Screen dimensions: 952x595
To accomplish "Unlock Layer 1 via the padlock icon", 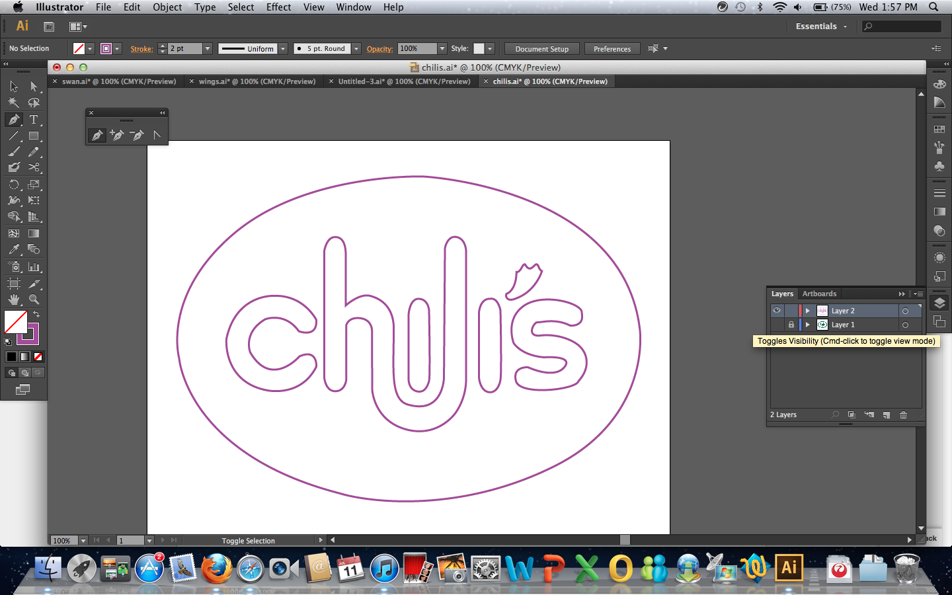I will [791, 325].
